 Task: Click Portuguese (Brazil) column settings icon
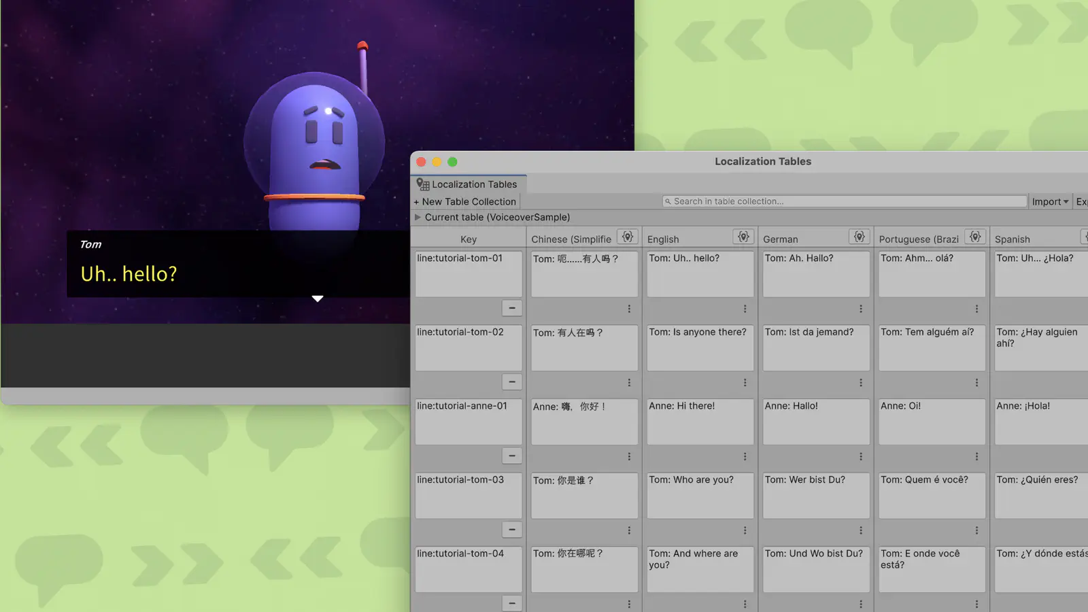[974, 237]
